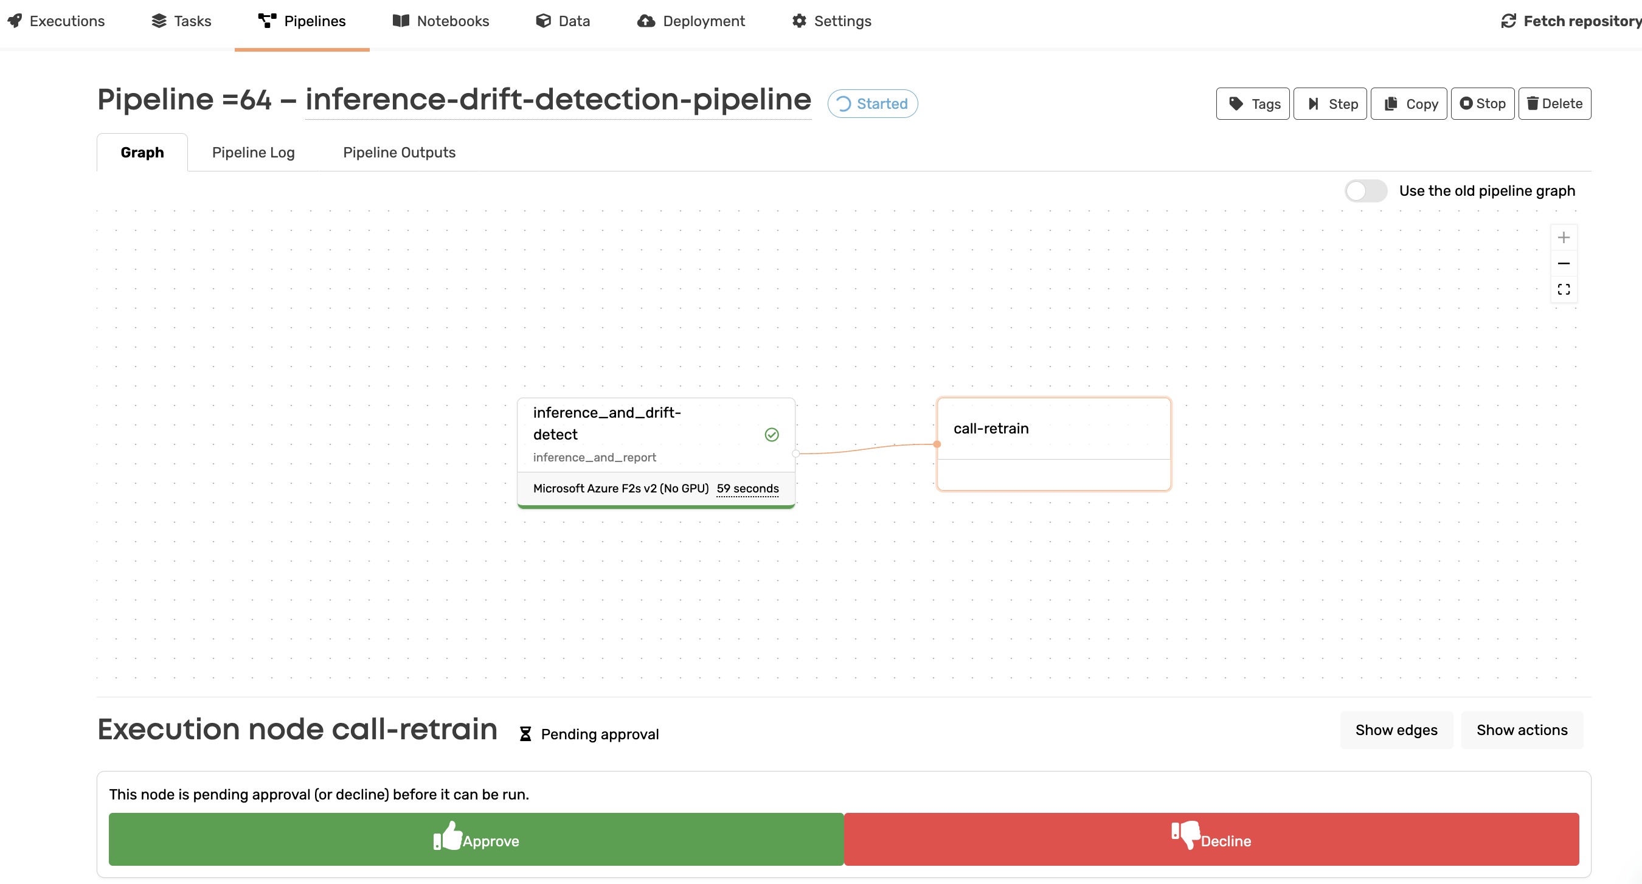1642x884 pixels.
Task: Select the call-retrain node
Action: click(1053, 444)
